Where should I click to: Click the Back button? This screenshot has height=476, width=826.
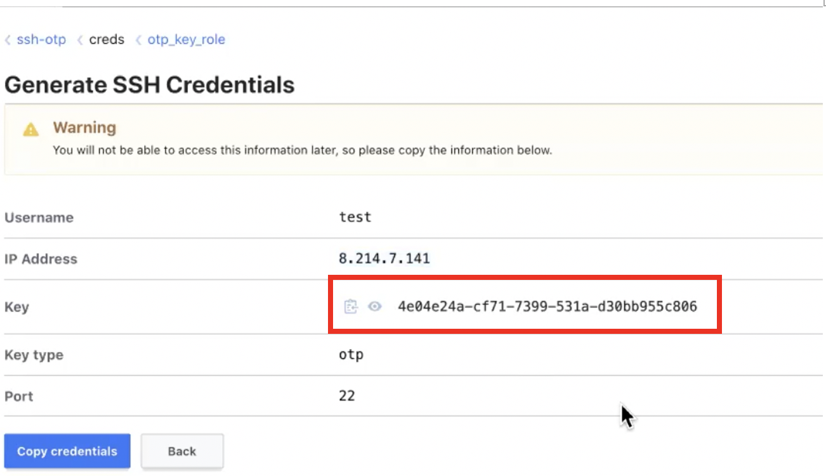(182, 451)
